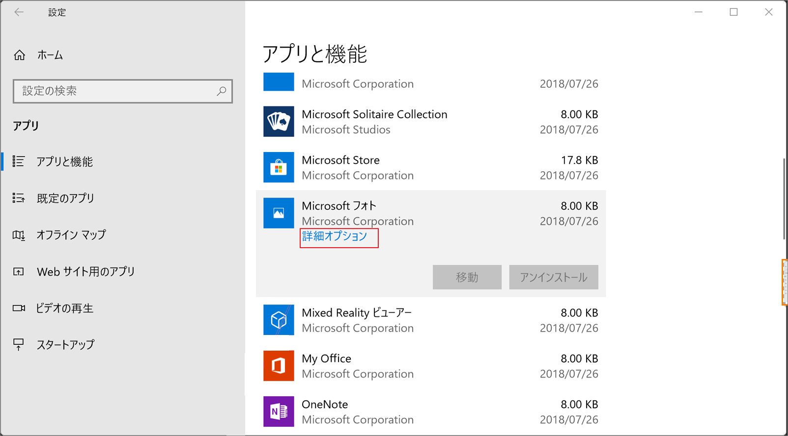Click the 移動 button

(x=467, y=277)
